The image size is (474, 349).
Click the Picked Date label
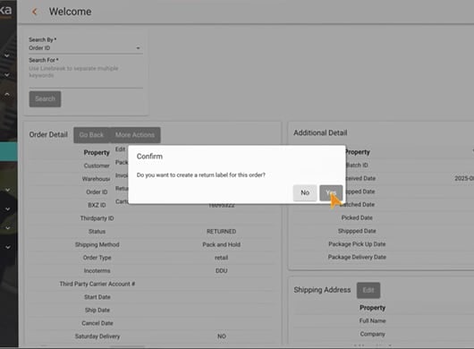pyautogui.click(x=357, y=217)
